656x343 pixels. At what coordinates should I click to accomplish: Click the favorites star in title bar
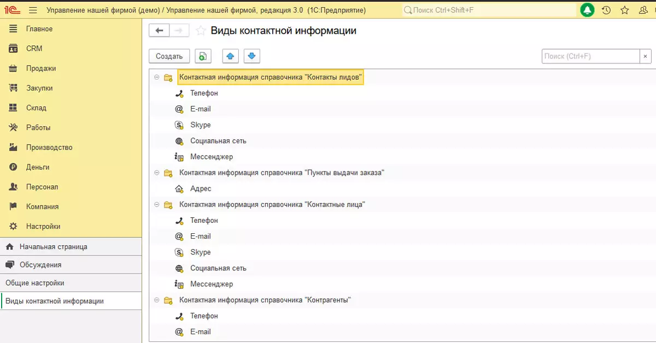click(x=625, y=10)
